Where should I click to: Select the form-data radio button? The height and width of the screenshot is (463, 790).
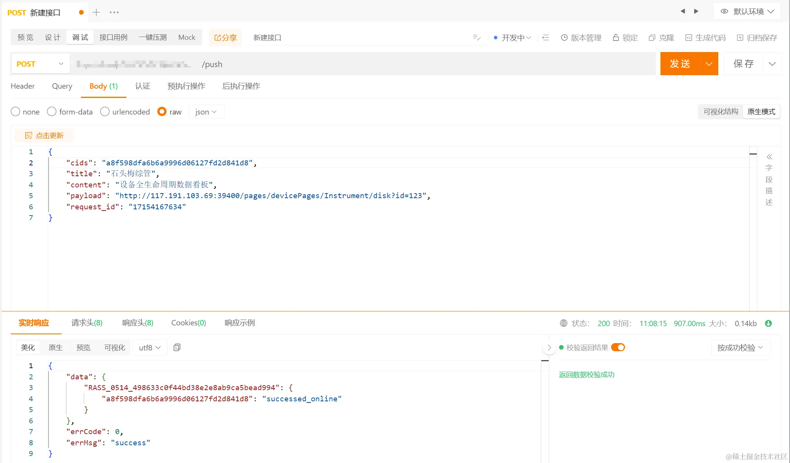(x=52, y=112)
